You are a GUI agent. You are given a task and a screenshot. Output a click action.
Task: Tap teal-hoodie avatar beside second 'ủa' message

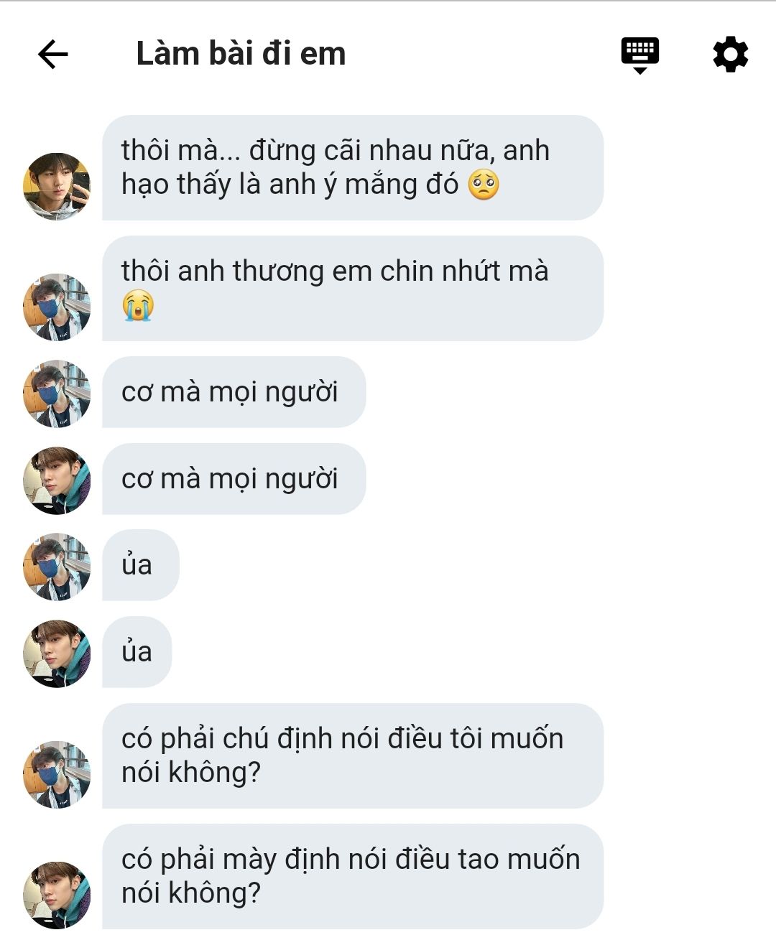click(x=57, y=653)
